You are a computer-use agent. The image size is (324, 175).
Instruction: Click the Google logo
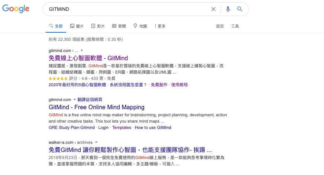pos(16,9)
